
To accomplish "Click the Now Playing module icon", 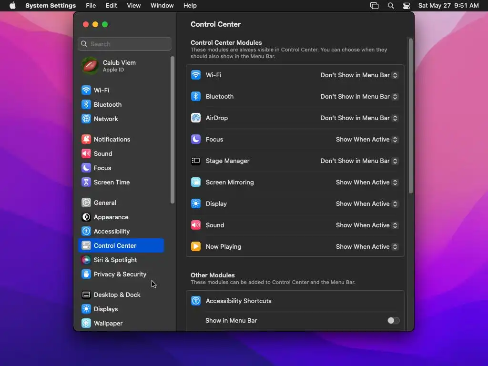I will click(196, 246).
